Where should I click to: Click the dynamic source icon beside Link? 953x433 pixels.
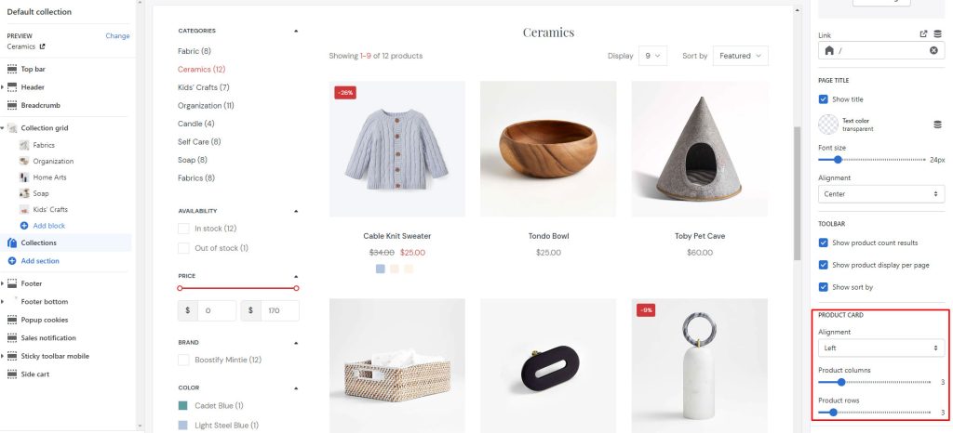pyautogui.click(x=938, y=34)
